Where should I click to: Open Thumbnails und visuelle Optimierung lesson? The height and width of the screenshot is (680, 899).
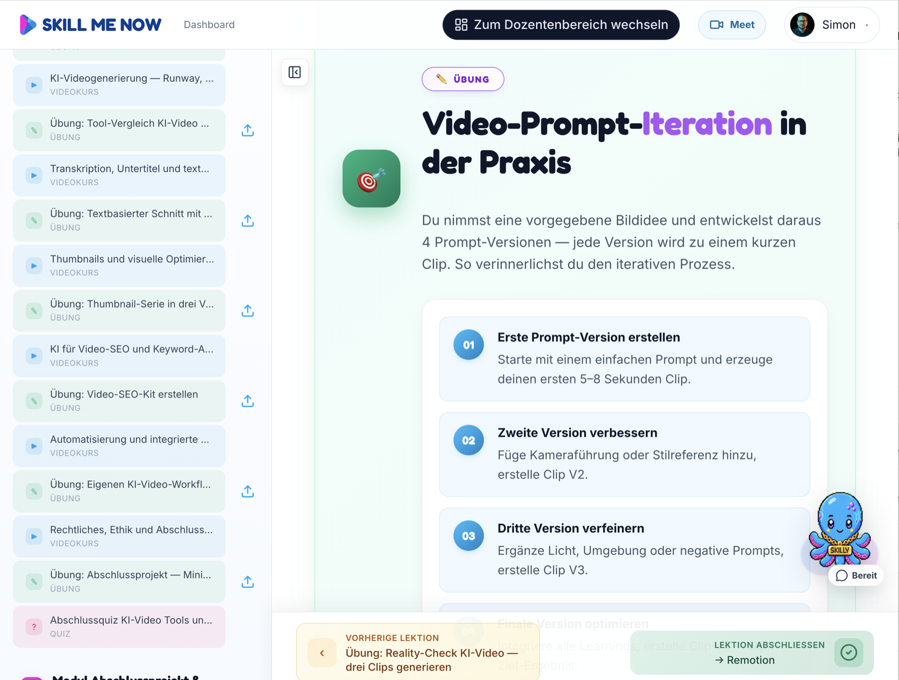click(x=119, y=265)
